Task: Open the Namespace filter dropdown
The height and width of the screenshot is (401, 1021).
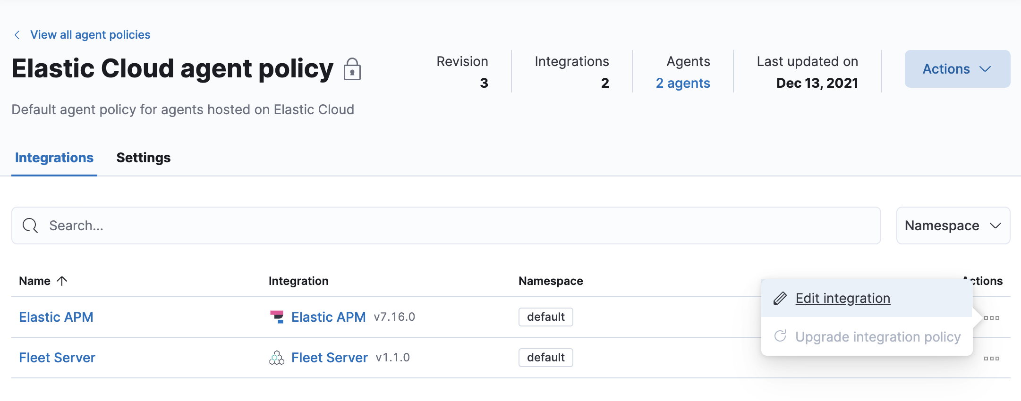Action: coord(953,226)
